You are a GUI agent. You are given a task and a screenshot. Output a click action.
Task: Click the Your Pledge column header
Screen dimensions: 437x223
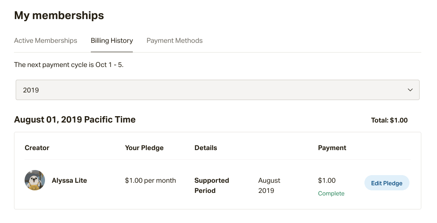pos(144,148)
